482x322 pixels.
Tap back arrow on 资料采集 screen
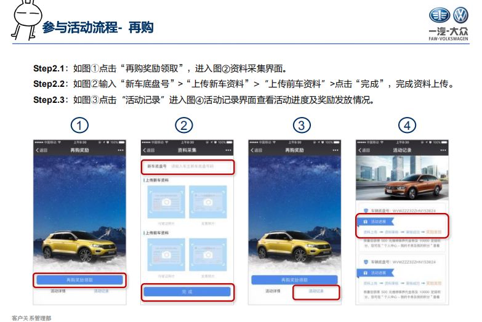(x=148, y=150)
